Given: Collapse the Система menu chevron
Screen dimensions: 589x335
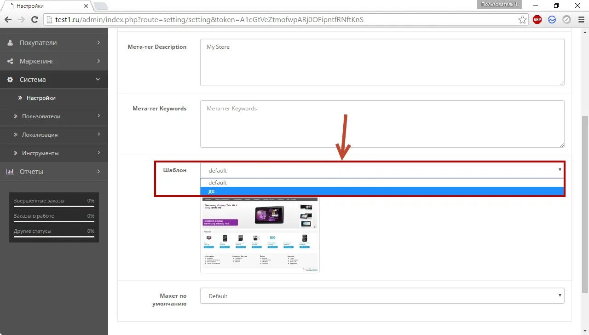Looking at the screenshot, I should pyautogui.click(x=98, y=80).
